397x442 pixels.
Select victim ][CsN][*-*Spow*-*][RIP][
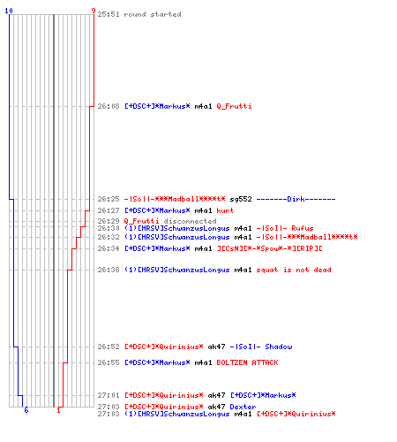270,248
